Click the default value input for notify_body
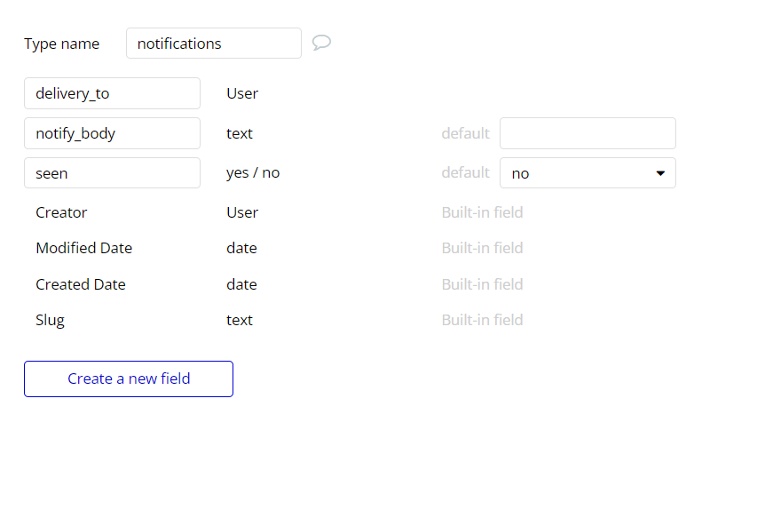 [588, 133]
